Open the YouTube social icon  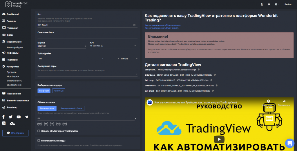(19, 117)
